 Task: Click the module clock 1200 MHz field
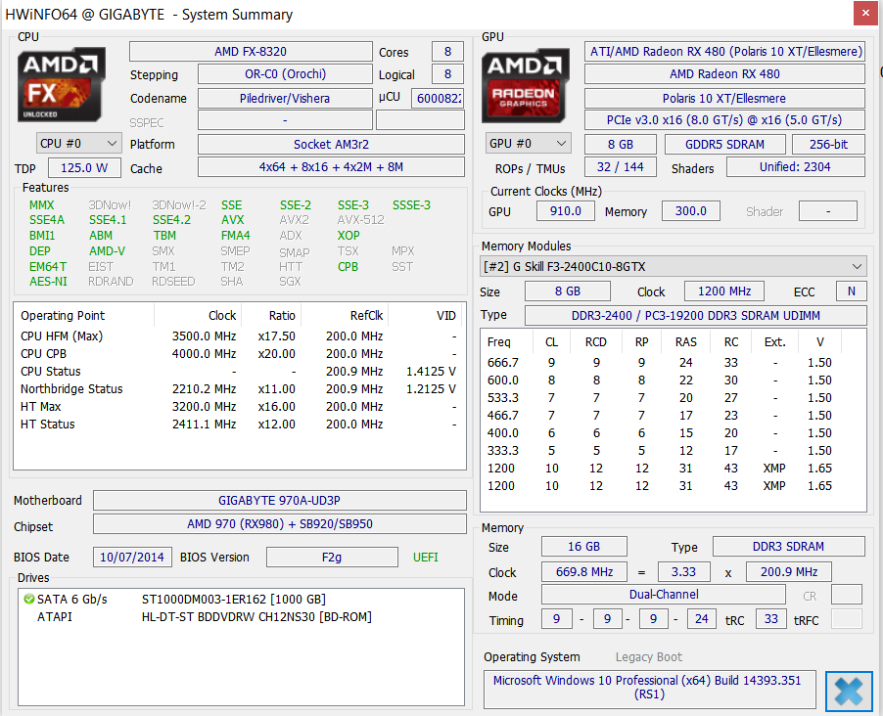click(x=724, y=291)
